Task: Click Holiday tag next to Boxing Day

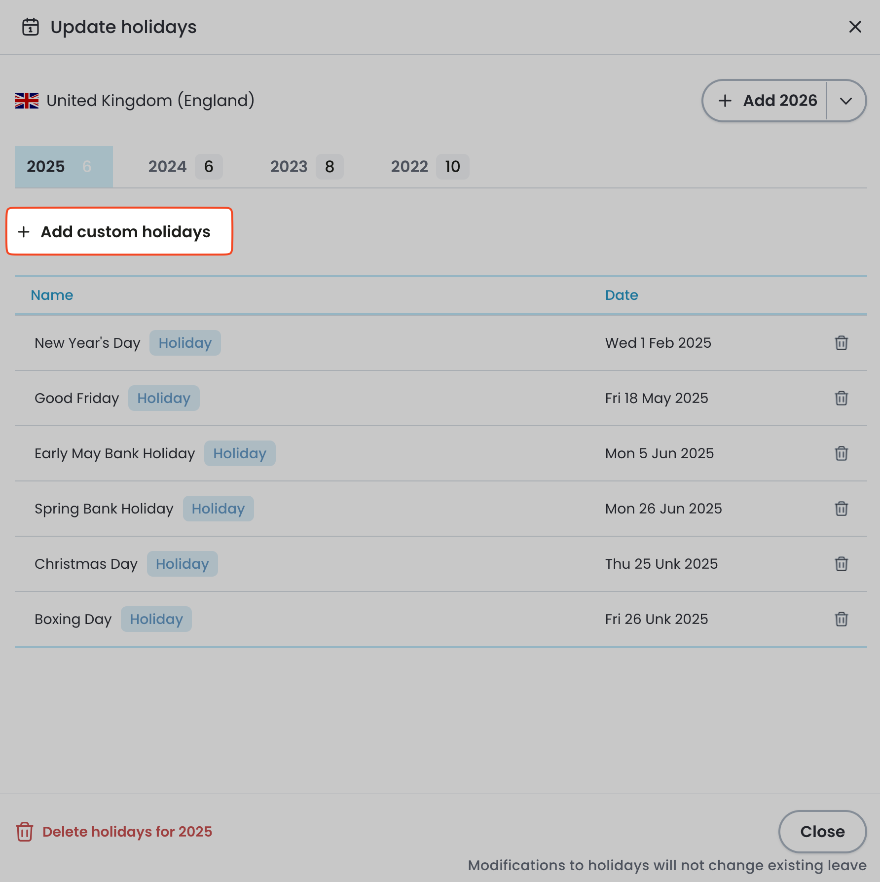Action: coord(156,619)
